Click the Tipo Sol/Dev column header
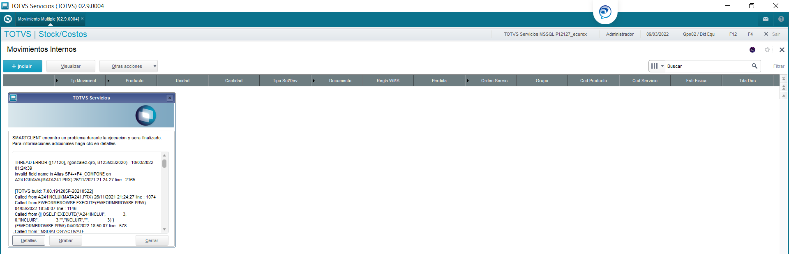This screenshot has width=789, height=254. click(x=285, y=81)
